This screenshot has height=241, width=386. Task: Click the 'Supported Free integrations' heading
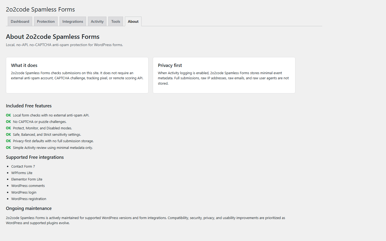click(x=35, y=157)
